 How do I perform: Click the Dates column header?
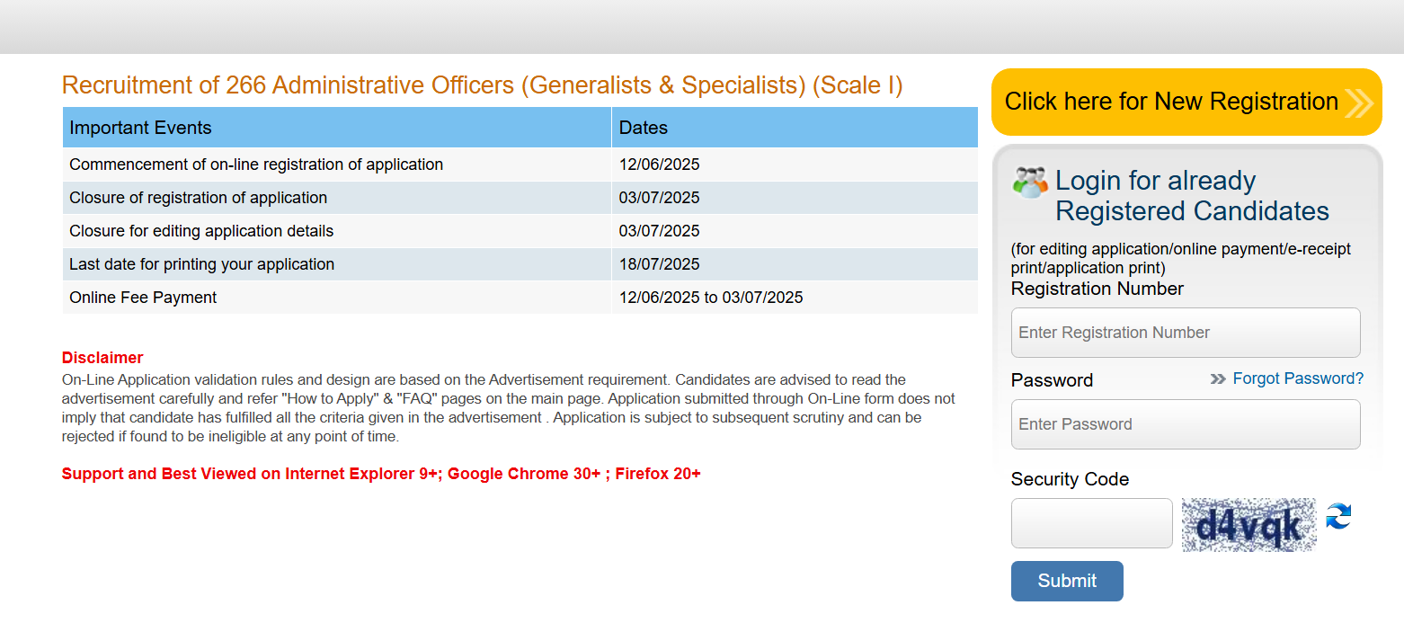[x=644, y=128]
